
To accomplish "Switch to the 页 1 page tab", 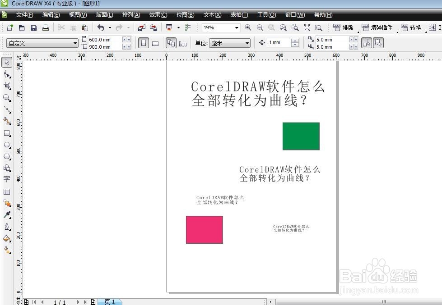I will click(110, 302).
